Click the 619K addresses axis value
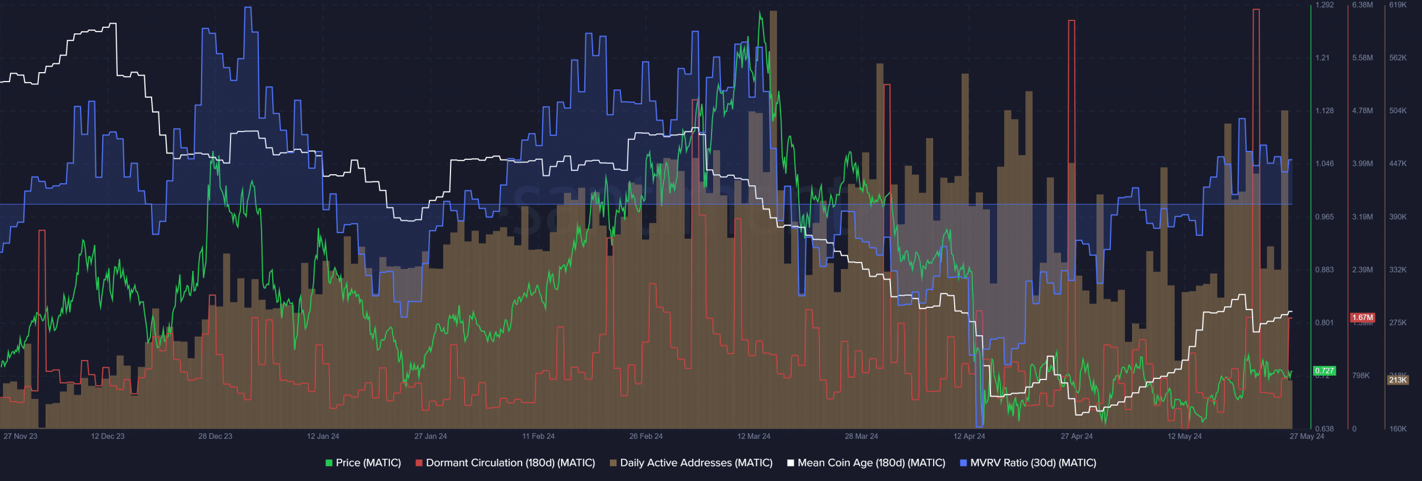1422x481 pixels. pyautogui.click(x=1398, y=5)
